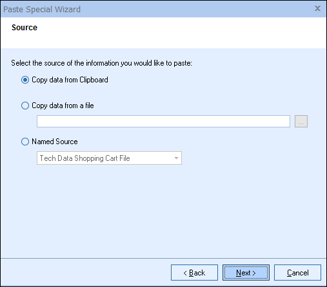This screenshot has height=287, width=327.
Task: Cancel the Paste Special Wizard
Action: pos(297,273)
